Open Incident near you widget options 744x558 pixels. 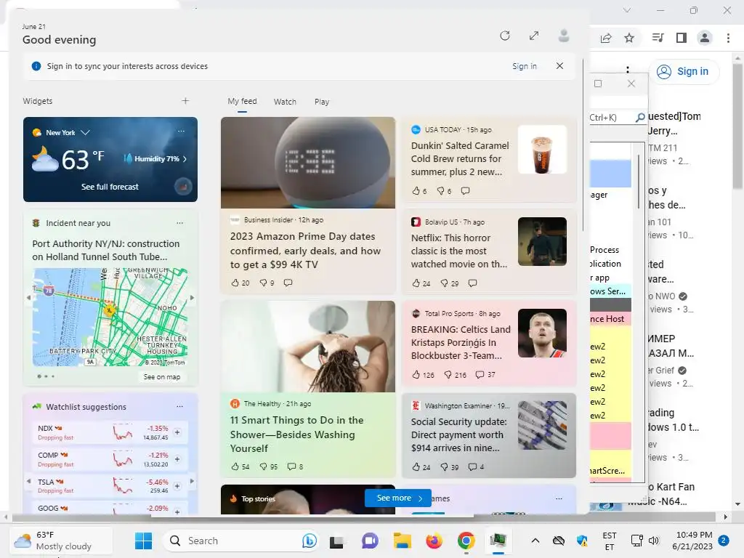180,223
